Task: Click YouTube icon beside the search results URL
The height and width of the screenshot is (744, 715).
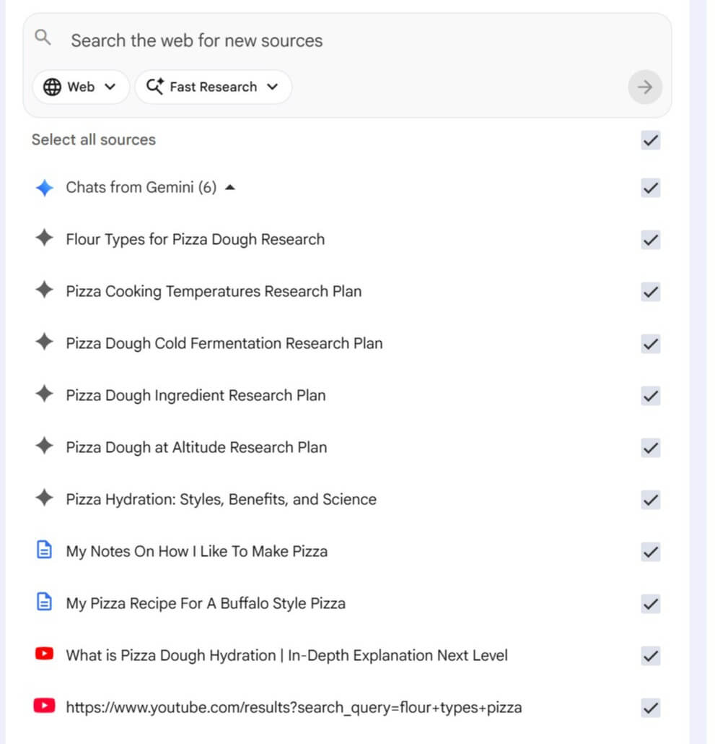Action: click(x=45, y=706)
